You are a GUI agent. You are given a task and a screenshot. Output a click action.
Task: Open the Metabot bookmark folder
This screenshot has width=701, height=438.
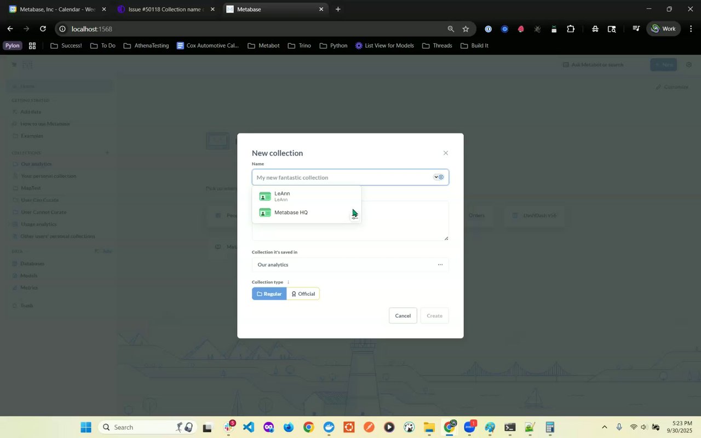click(264, 45)
